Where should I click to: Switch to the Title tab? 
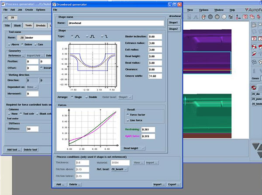click(x=7, y=25)
